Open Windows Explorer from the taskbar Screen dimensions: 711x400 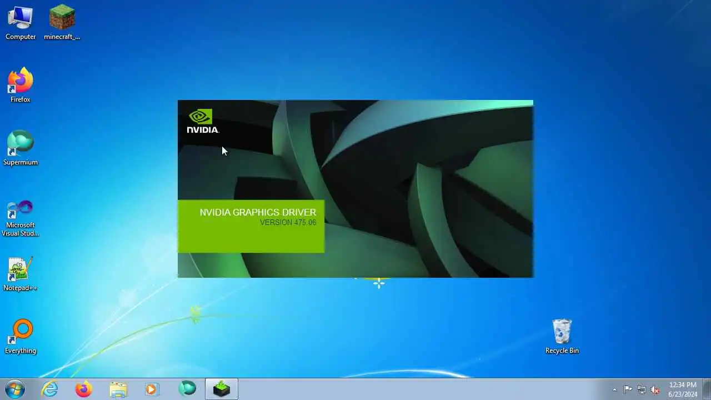click(x=118, y=389)
